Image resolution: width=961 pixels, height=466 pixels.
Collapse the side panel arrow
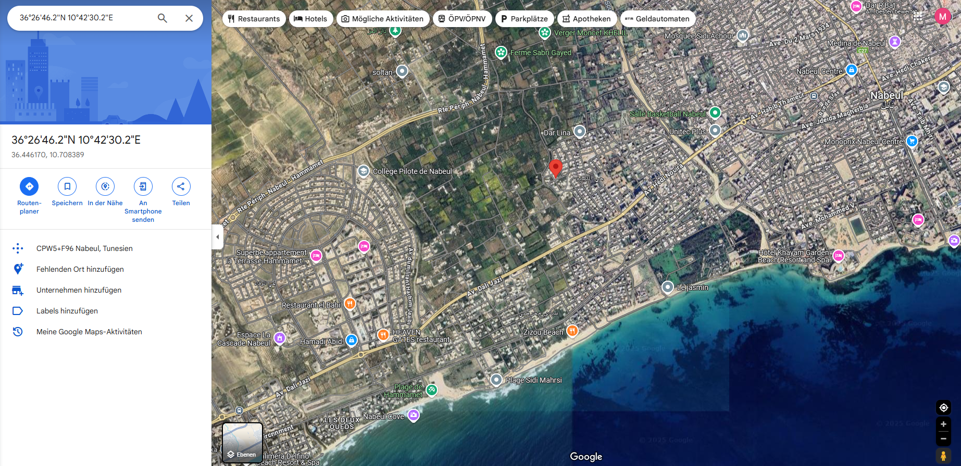coord(218,237)
